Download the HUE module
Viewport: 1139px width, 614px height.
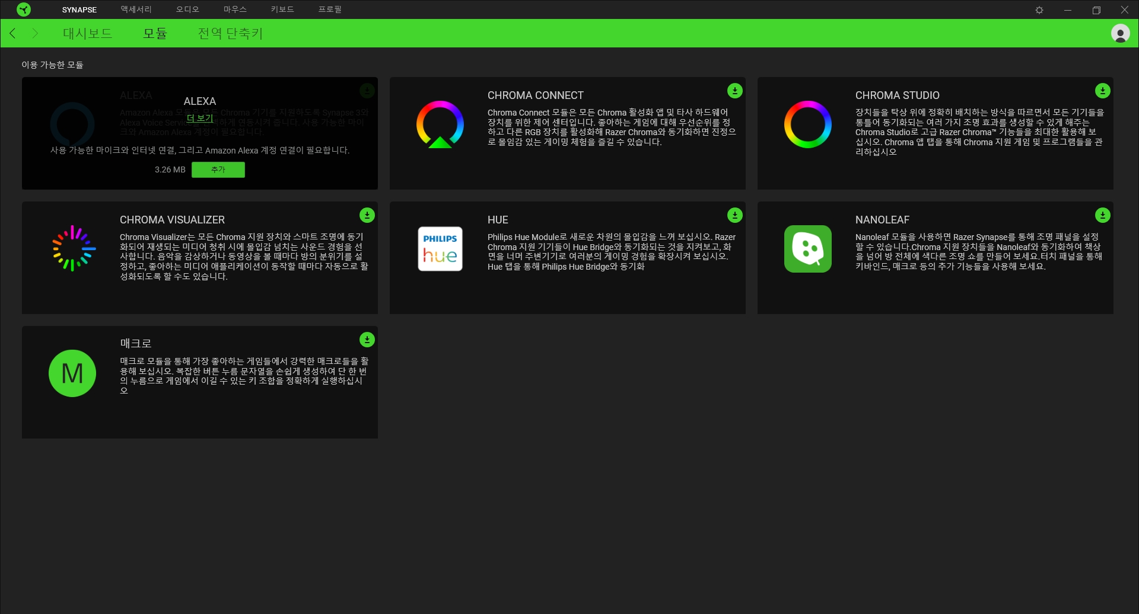[x=735, y=215]
